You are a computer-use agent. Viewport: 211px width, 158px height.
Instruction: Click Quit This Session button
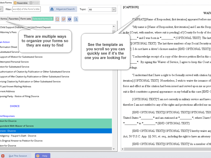(18, 156)
